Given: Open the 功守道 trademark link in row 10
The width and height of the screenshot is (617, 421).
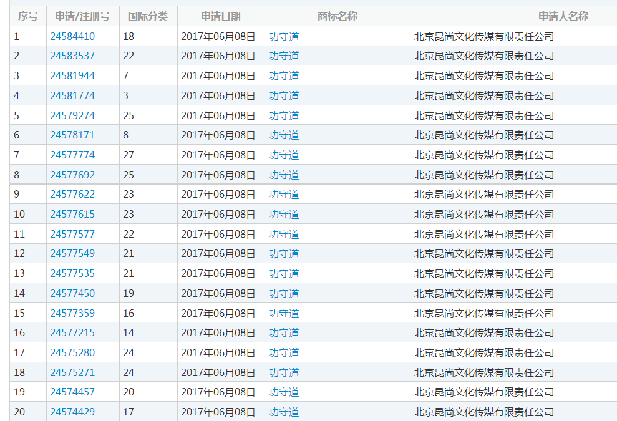Looking at the screenshot, I should pos(283,214).
